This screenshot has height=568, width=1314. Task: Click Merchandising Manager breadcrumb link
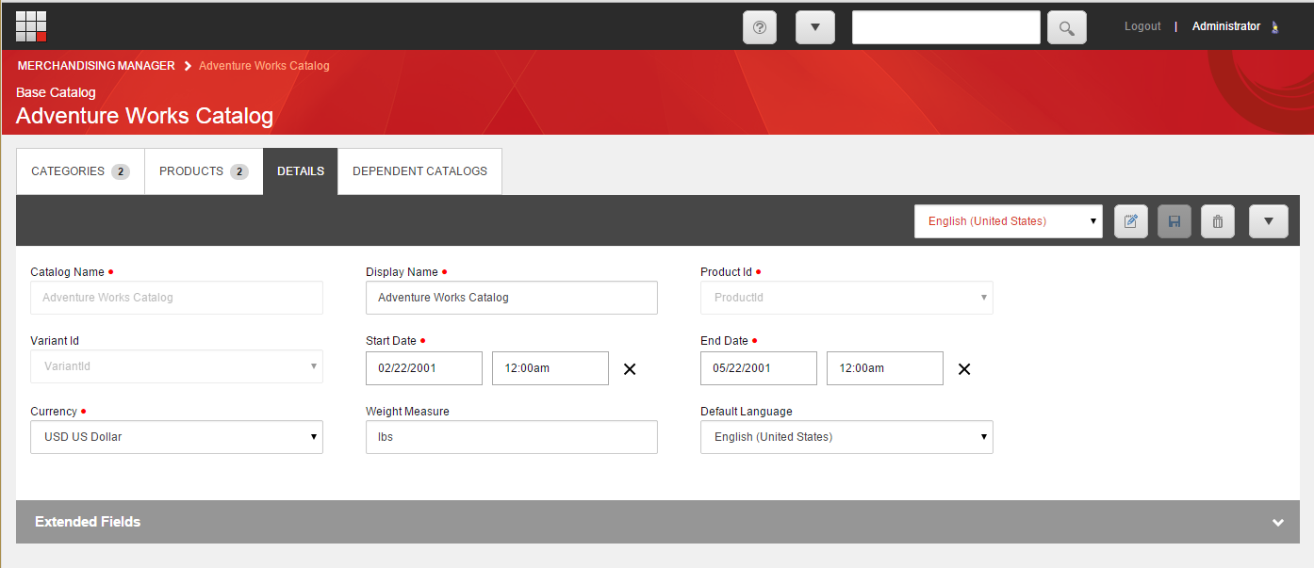point(96,66)
